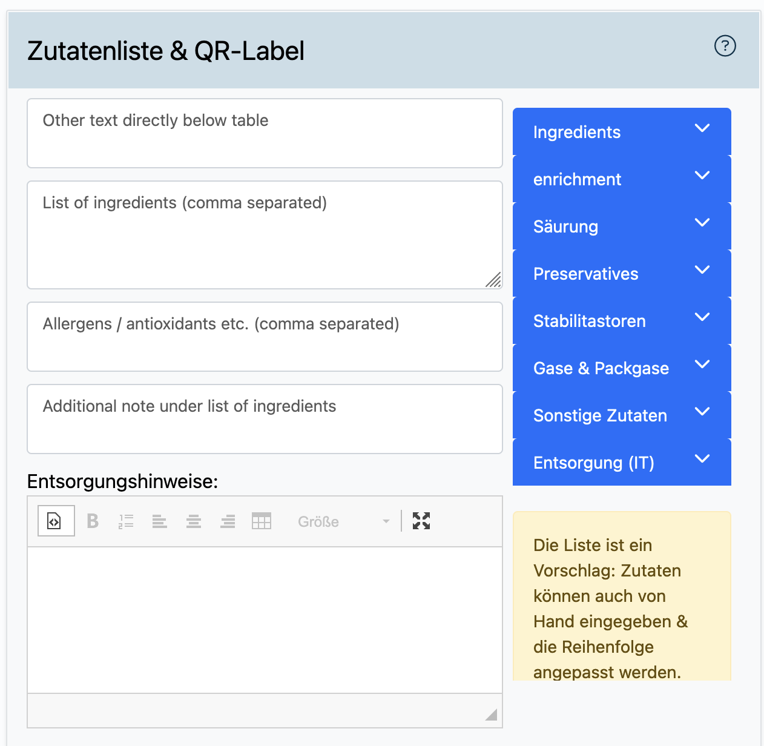Viewport: 764px width, 746px height.
Task: Align text left in editor
Action: 160,521
